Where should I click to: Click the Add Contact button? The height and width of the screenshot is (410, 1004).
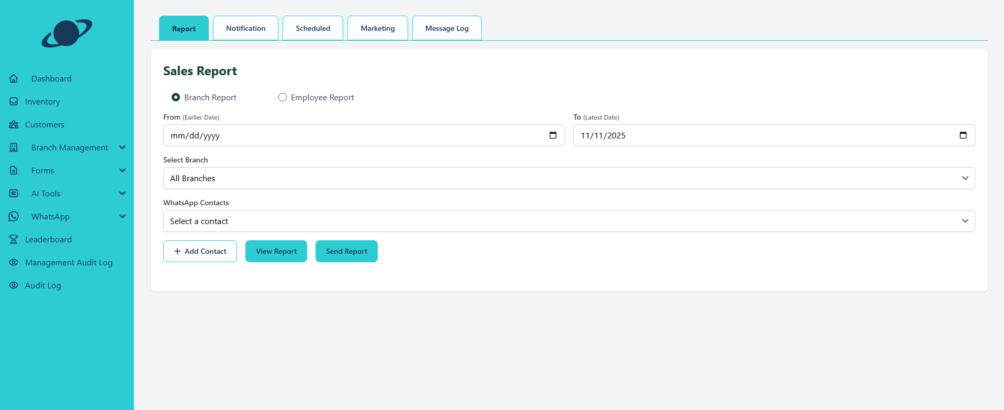(200, 251)
